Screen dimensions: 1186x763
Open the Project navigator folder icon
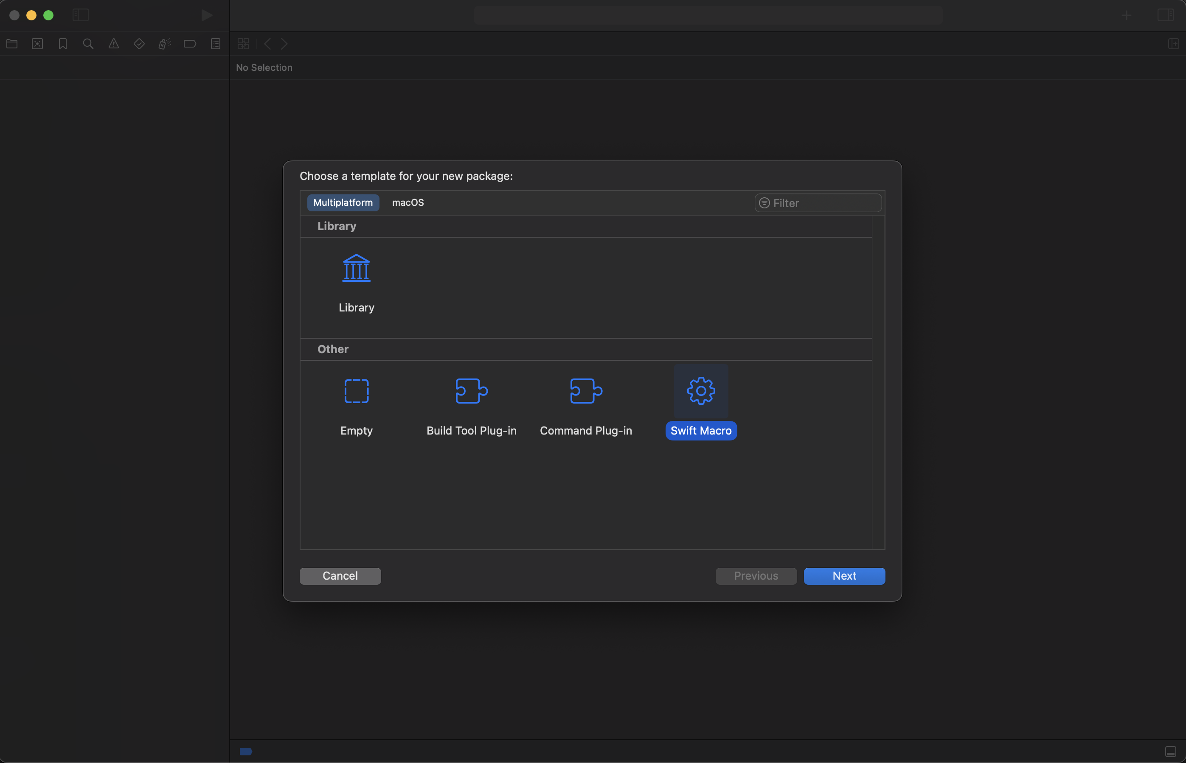pos(12,44)
